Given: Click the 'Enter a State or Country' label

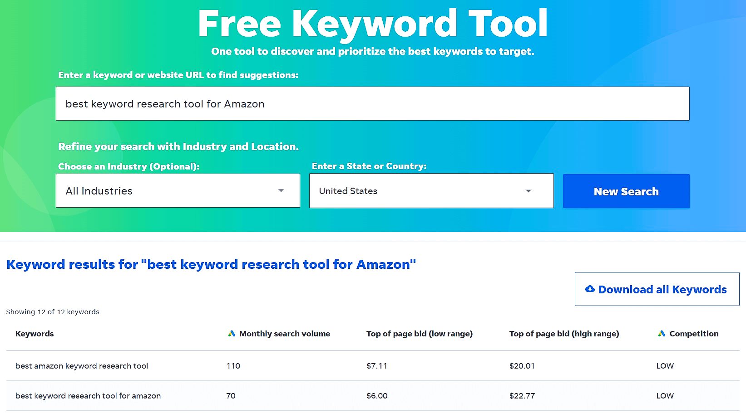Looking at the screenshot, I should 369,166.
